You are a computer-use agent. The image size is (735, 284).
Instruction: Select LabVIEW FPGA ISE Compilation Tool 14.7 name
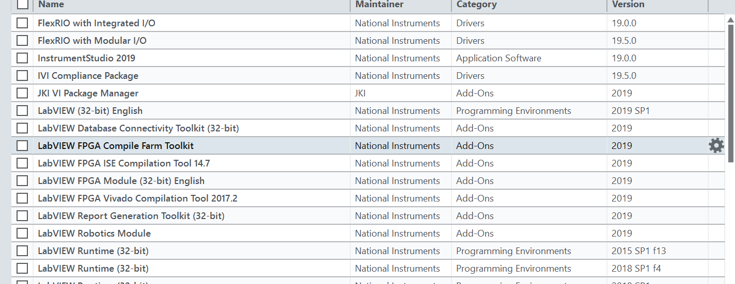point(124,163)
